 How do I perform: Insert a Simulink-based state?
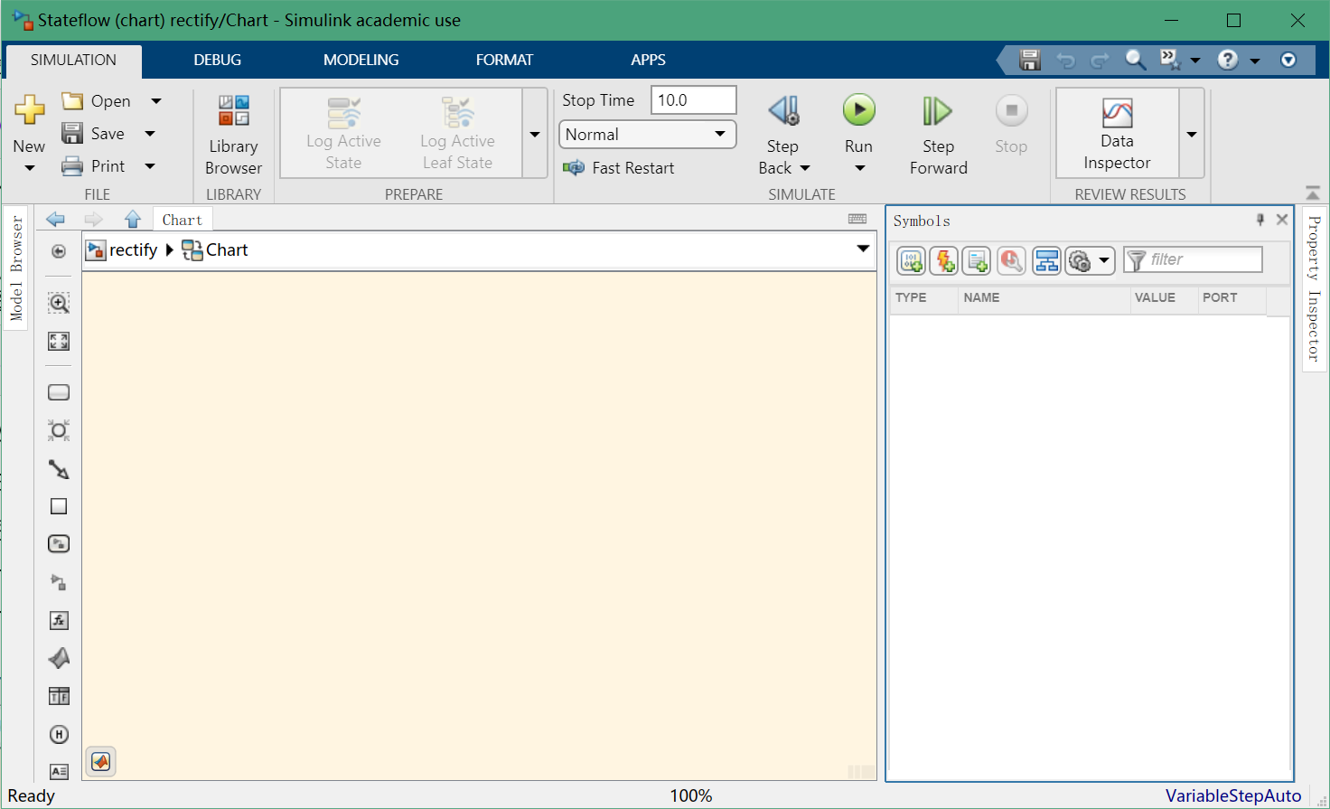[59, 543]
